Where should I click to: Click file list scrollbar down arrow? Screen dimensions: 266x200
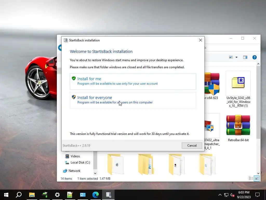[x=258, y=173]
